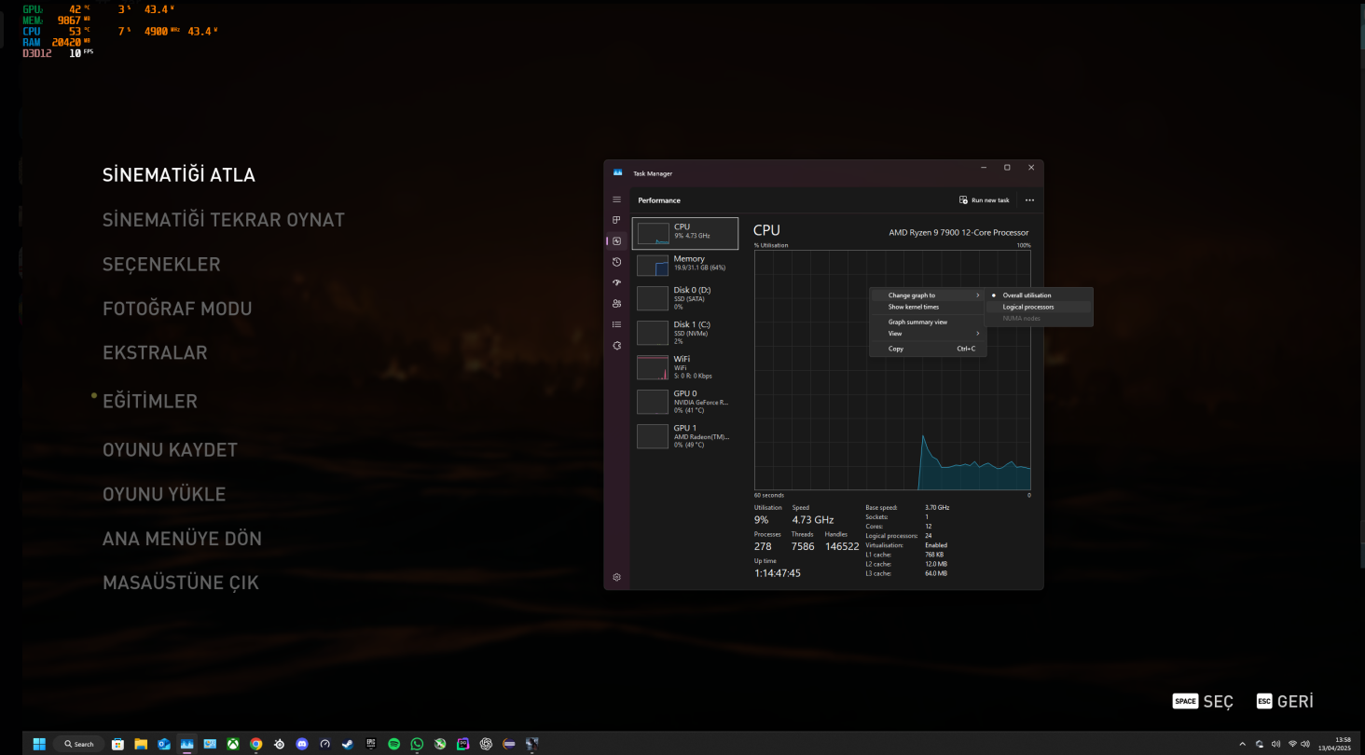
Task: Switch to the Users page icon
Action: [x=616, y=303]
